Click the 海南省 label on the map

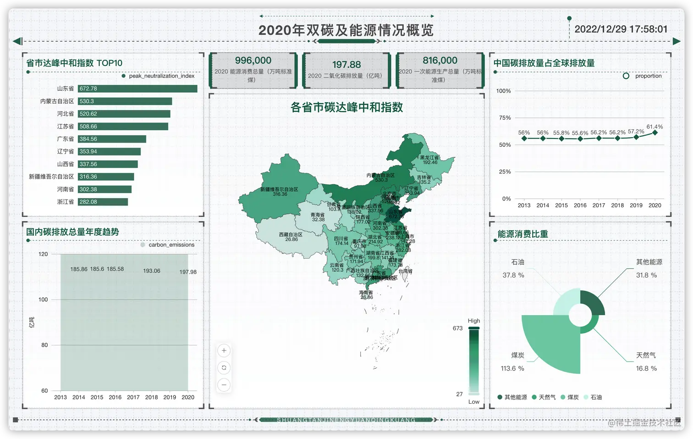pyautogui.click(x=366, y=293)
